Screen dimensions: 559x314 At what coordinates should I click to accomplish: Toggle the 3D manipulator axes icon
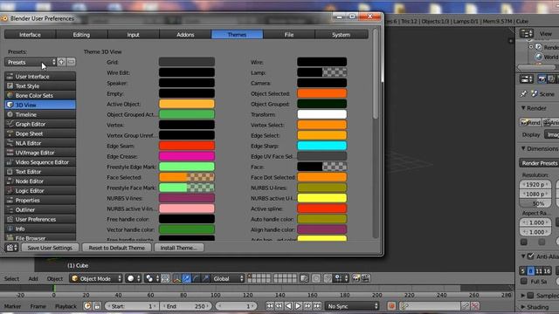pos(176,279)
